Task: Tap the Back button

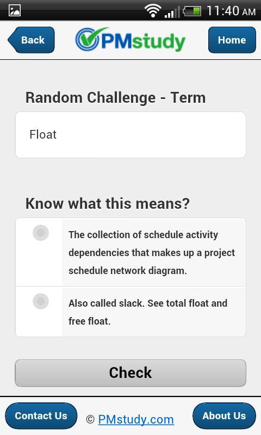Action: (32, 40)
